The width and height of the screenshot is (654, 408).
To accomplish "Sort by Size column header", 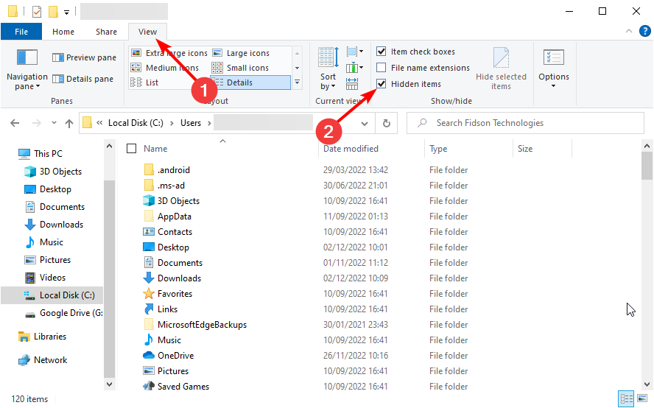I will pyautogui.click(x=525, y=149).
